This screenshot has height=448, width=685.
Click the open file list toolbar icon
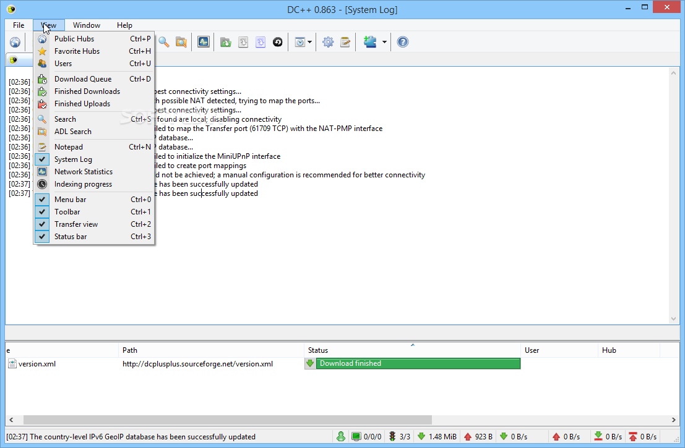(x=225, y=42)
